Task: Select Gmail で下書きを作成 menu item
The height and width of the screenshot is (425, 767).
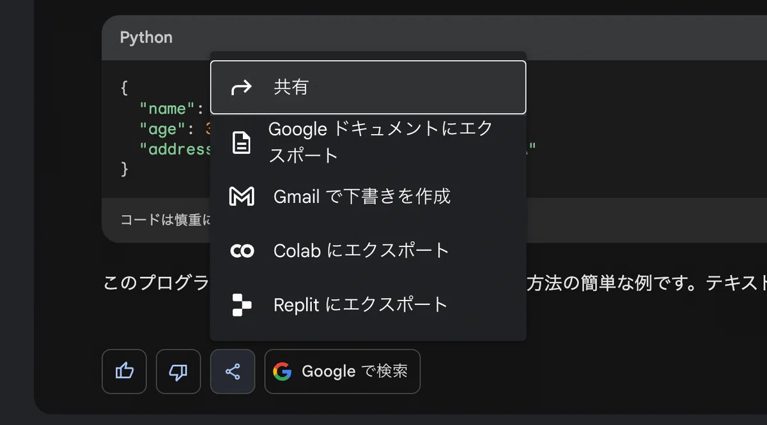Action: coord(368,196)
